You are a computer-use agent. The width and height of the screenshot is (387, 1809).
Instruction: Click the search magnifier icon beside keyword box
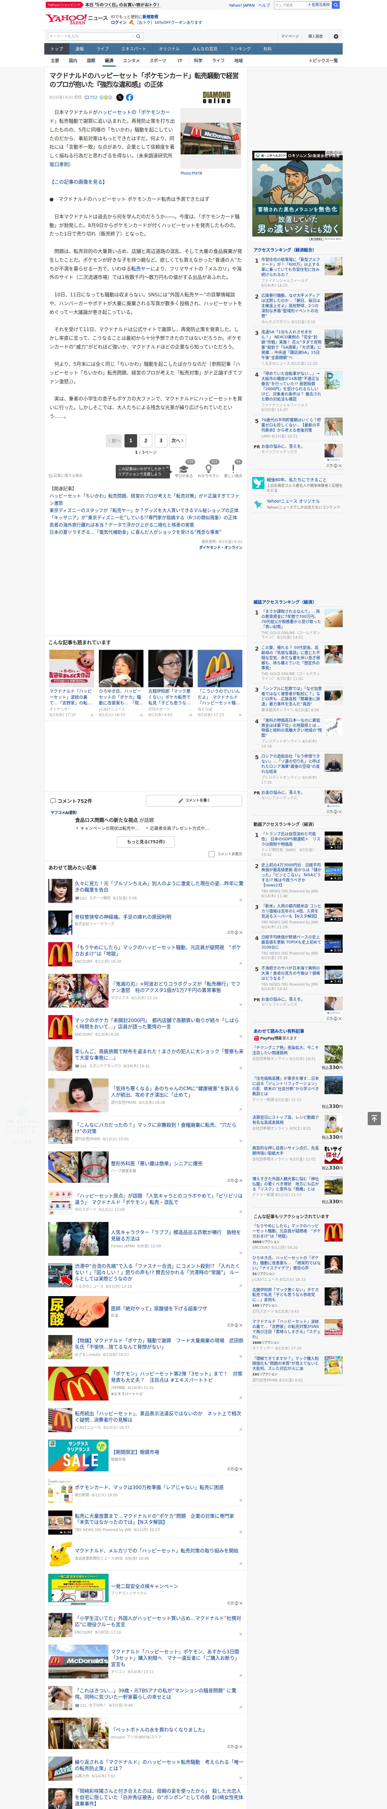[x=138, y=36]
